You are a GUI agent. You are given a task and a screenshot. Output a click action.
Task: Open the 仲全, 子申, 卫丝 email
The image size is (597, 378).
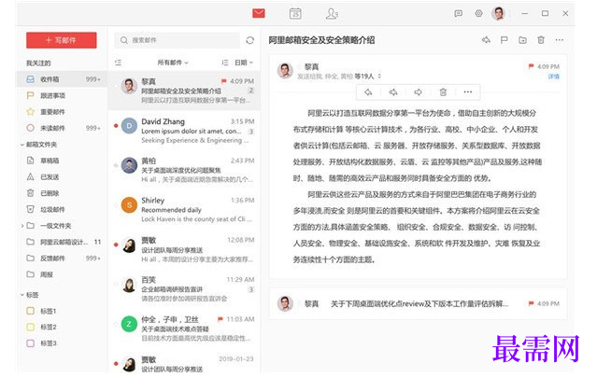tap(184, 329)
